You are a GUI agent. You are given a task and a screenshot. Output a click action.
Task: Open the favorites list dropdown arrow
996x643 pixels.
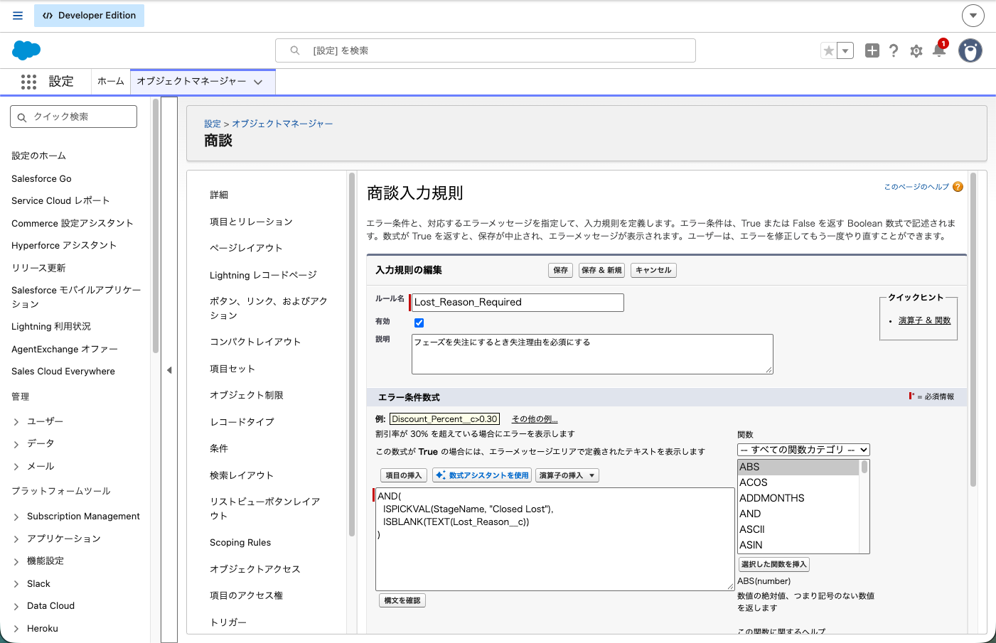(x=845, y=50)
